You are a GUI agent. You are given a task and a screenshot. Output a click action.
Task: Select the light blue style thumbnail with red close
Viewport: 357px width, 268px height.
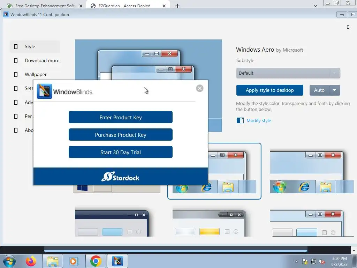click(x=307, y=223)
